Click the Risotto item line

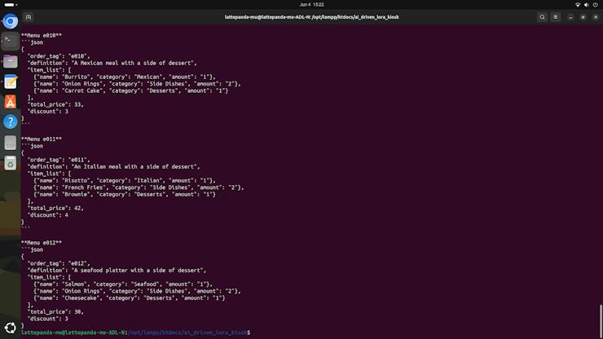tap(125, 180)
